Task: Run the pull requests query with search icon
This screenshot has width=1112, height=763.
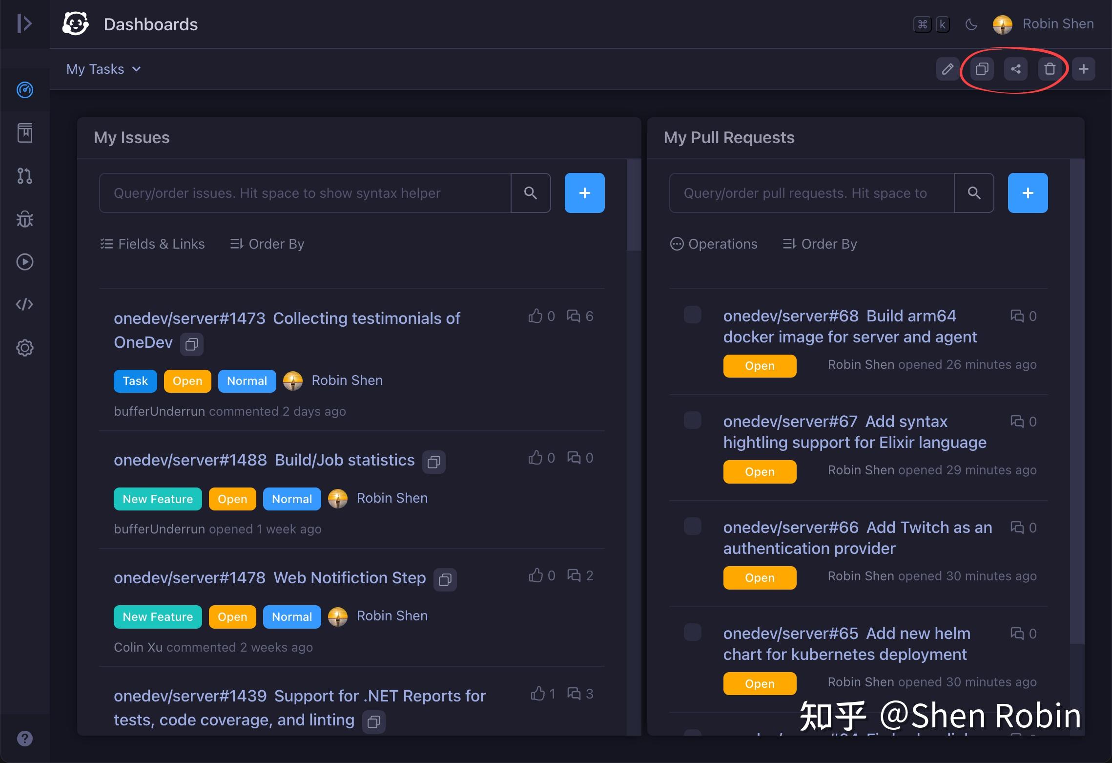Action: [x=974, y=193]
